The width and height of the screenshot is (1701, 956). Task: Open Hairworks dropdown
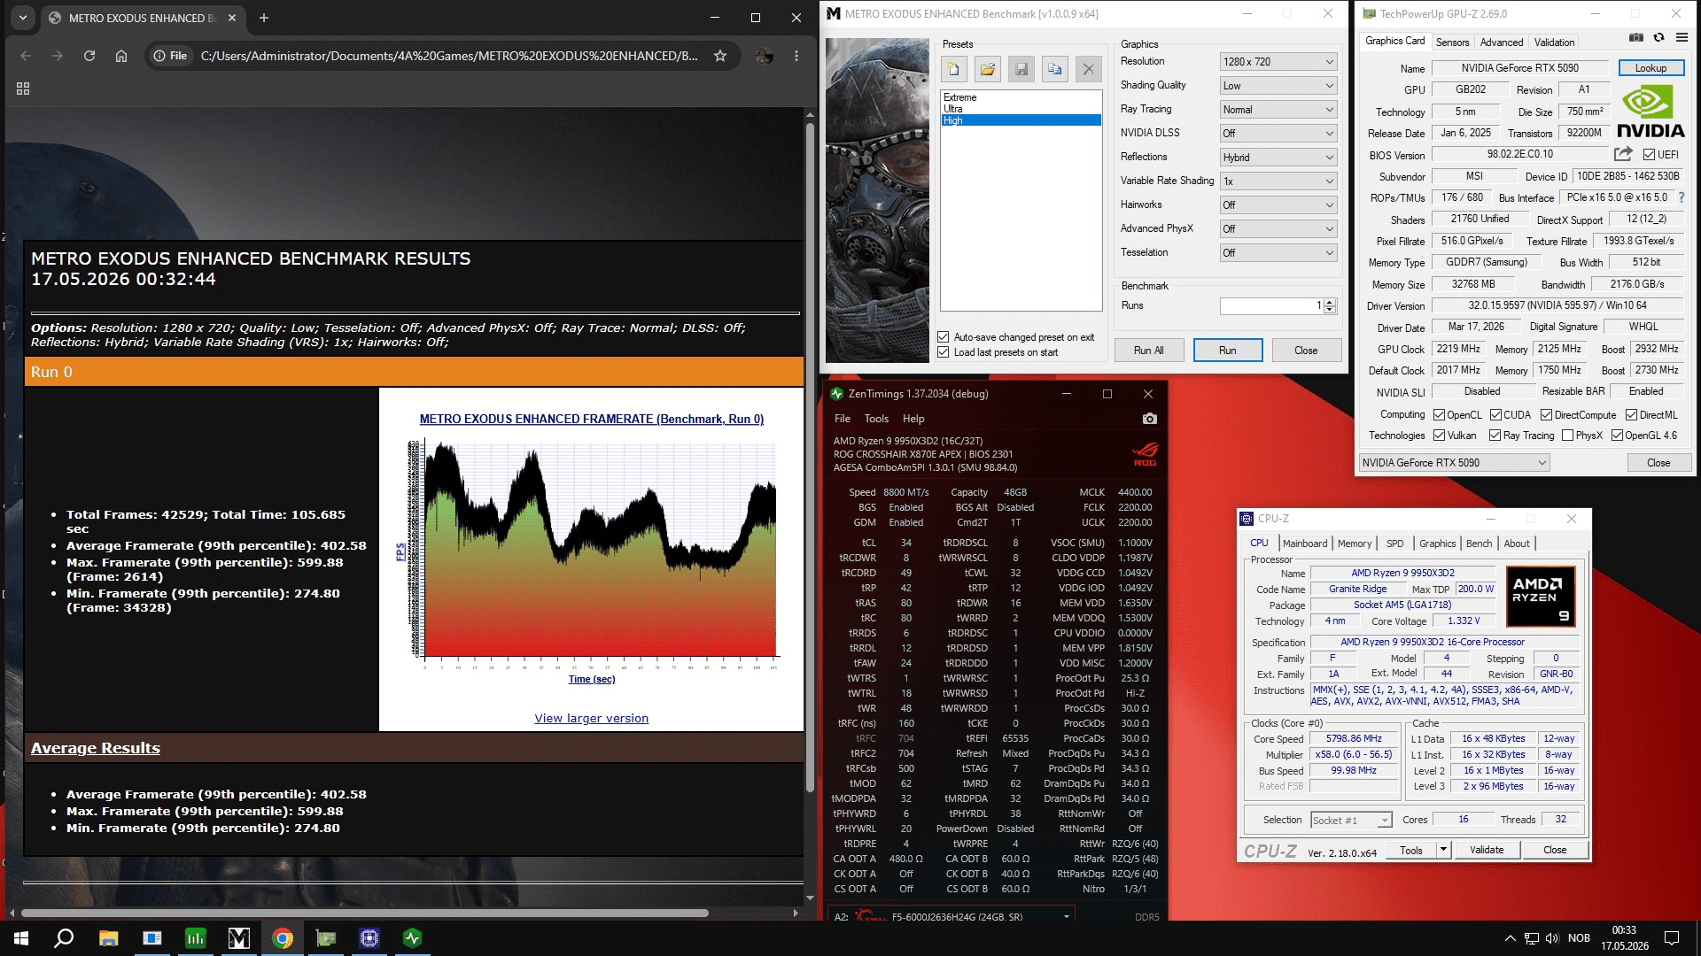pyautogui.click(x=1278, y=205)
